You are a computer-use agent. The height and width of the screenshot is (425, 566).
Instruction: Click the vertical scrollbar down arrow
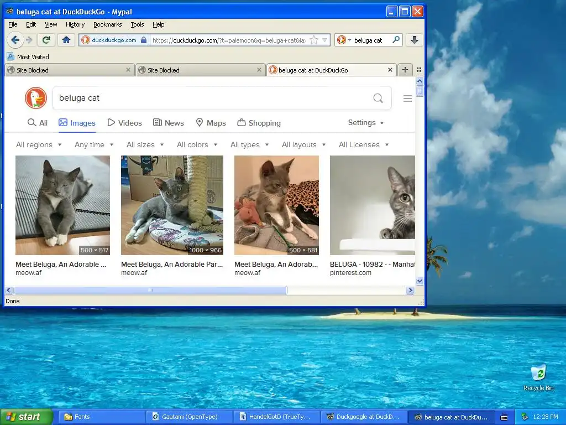click(x=420, y=281)
